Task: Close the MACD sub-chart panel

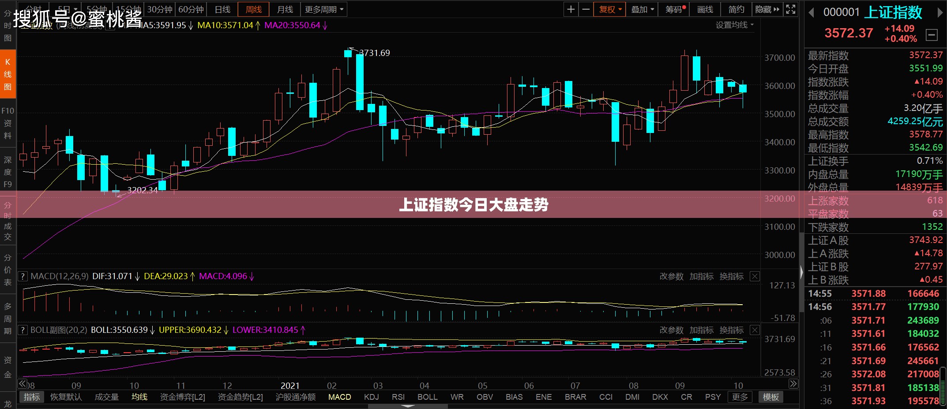Action: click(x=755, y=276)
